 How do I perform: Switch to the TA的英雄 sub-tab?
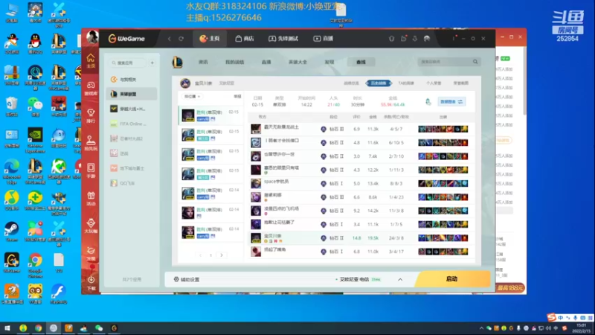pyautogui.click(x=405, y=83)
